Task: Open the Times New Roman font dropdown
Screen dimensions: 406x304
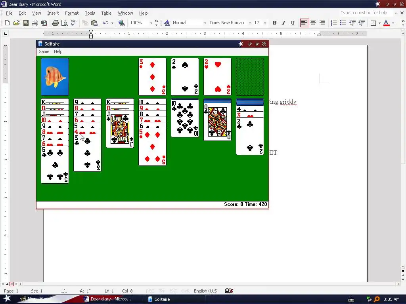Action: 250,23
